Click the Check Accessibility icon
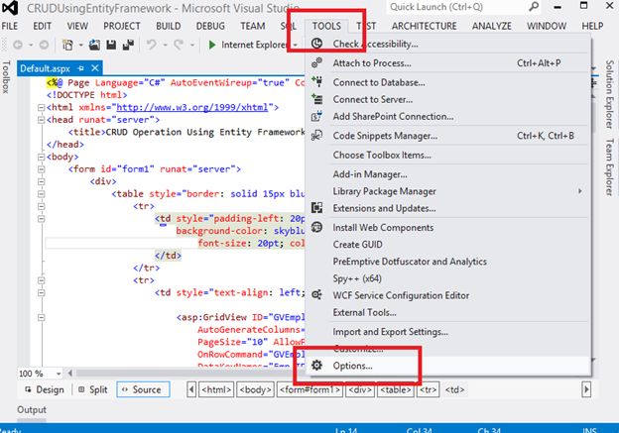The height and width of the screenshot is (433, 619). click(x=316, y=44)
